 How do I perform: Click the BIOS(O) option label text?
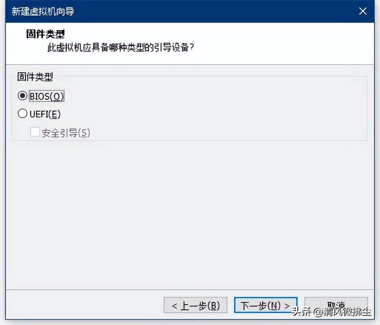(x=47, y=96)
